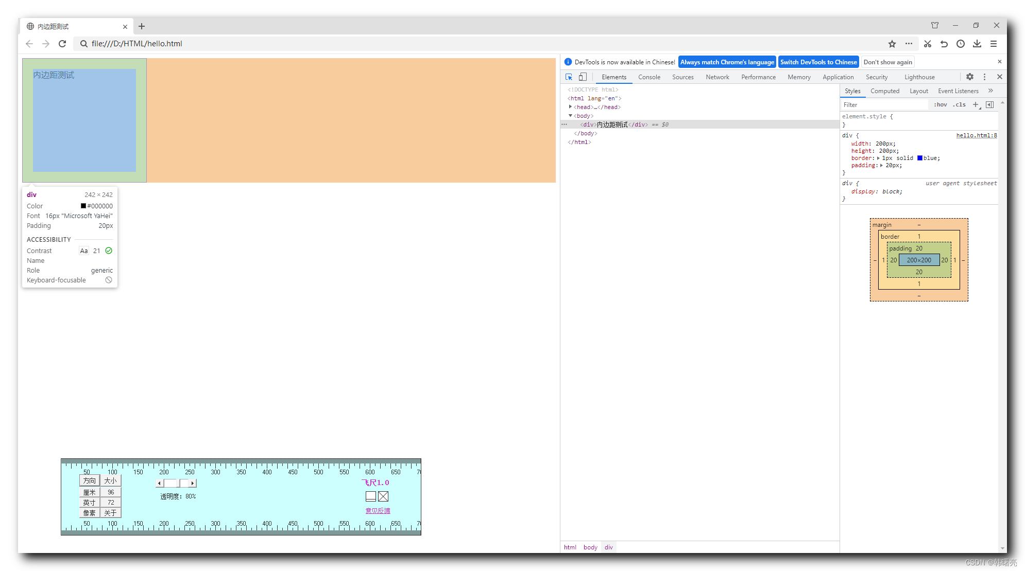1025x571 pixels.
Task: Click the Styles Filter input field
Action: click(x=885, y=105)
